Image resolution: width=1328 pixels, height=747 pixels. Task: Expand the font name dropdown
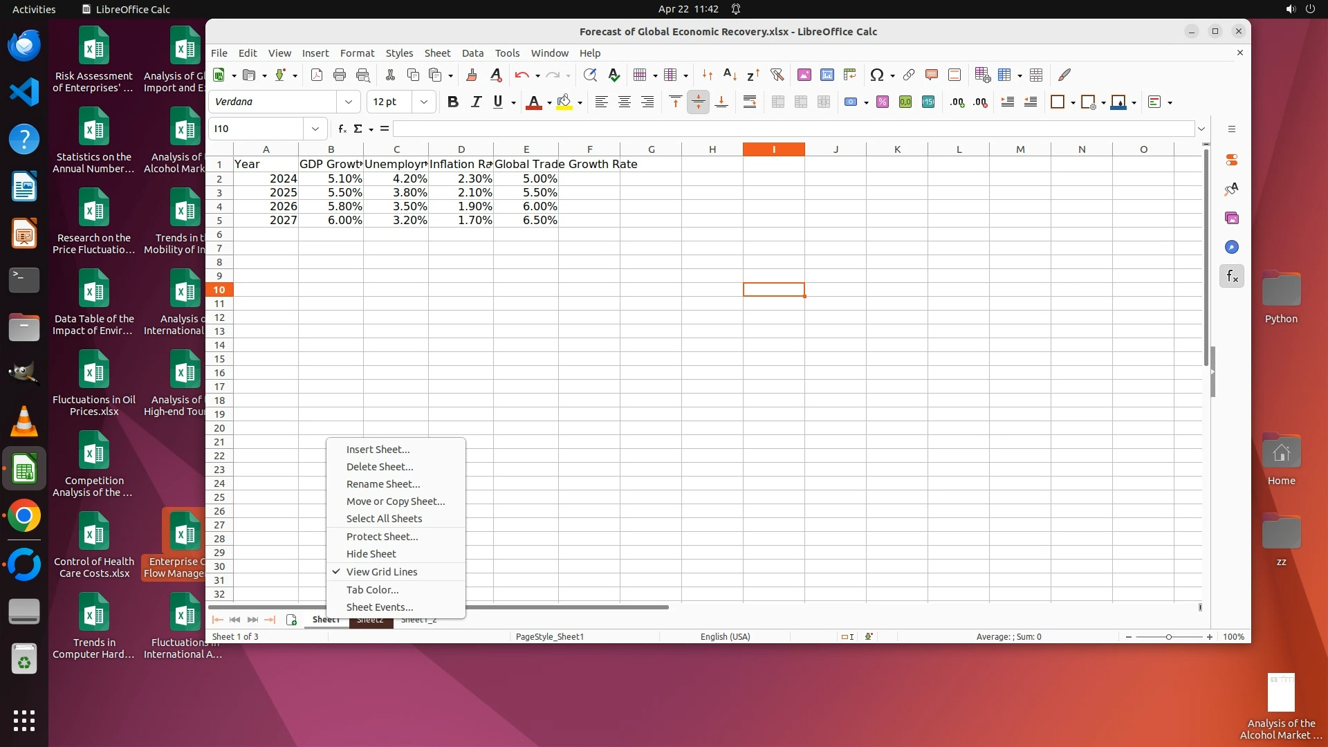(349, 102)
